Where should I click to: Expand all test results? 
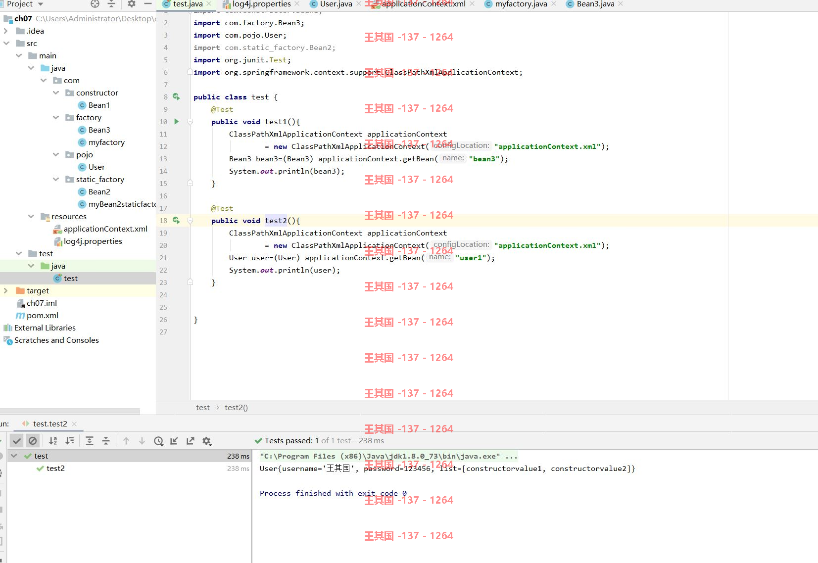pyautogui.click(x=90, y=441)
